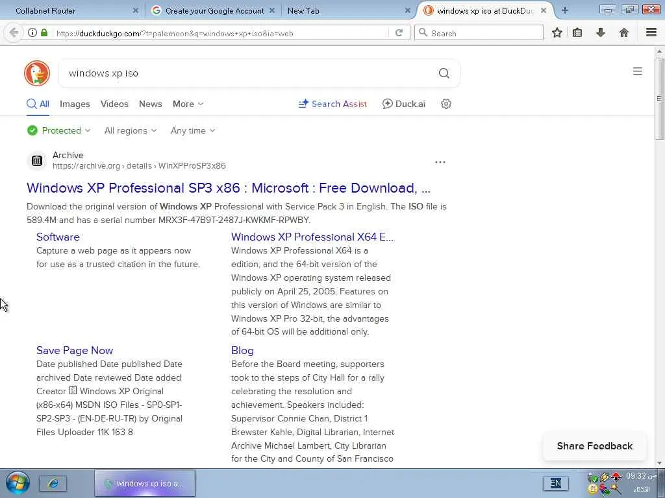665x498 pixels.
Task: Click the Search Assist button
Action: click(332, 104)
